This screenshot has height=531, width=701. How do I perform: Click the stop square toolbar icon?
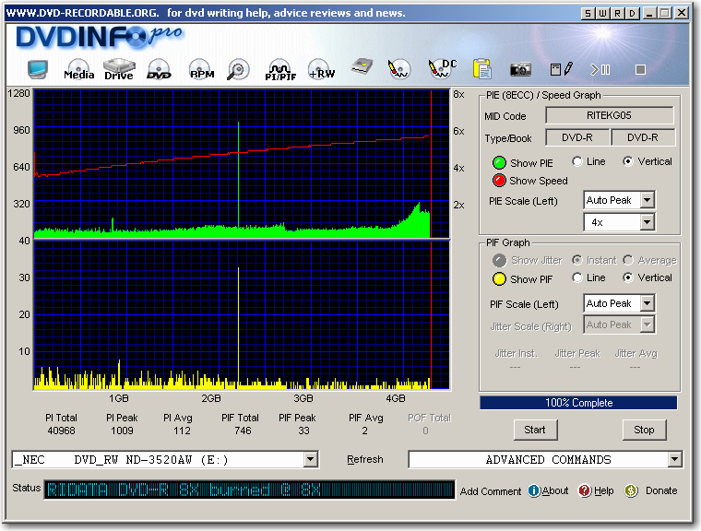tap(640, 70)
